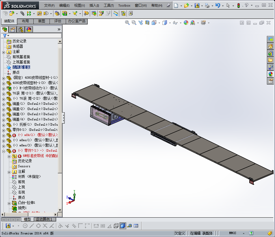Click the Mate paperclip icon
Image resolution: width=275 pixels, height=237 pixels.
(x=22, y=13)
